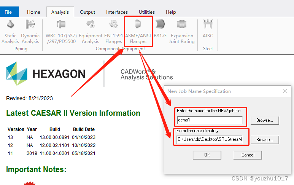Select year value 2019
The image size is (294, 185).
click(x=32, y=153)
